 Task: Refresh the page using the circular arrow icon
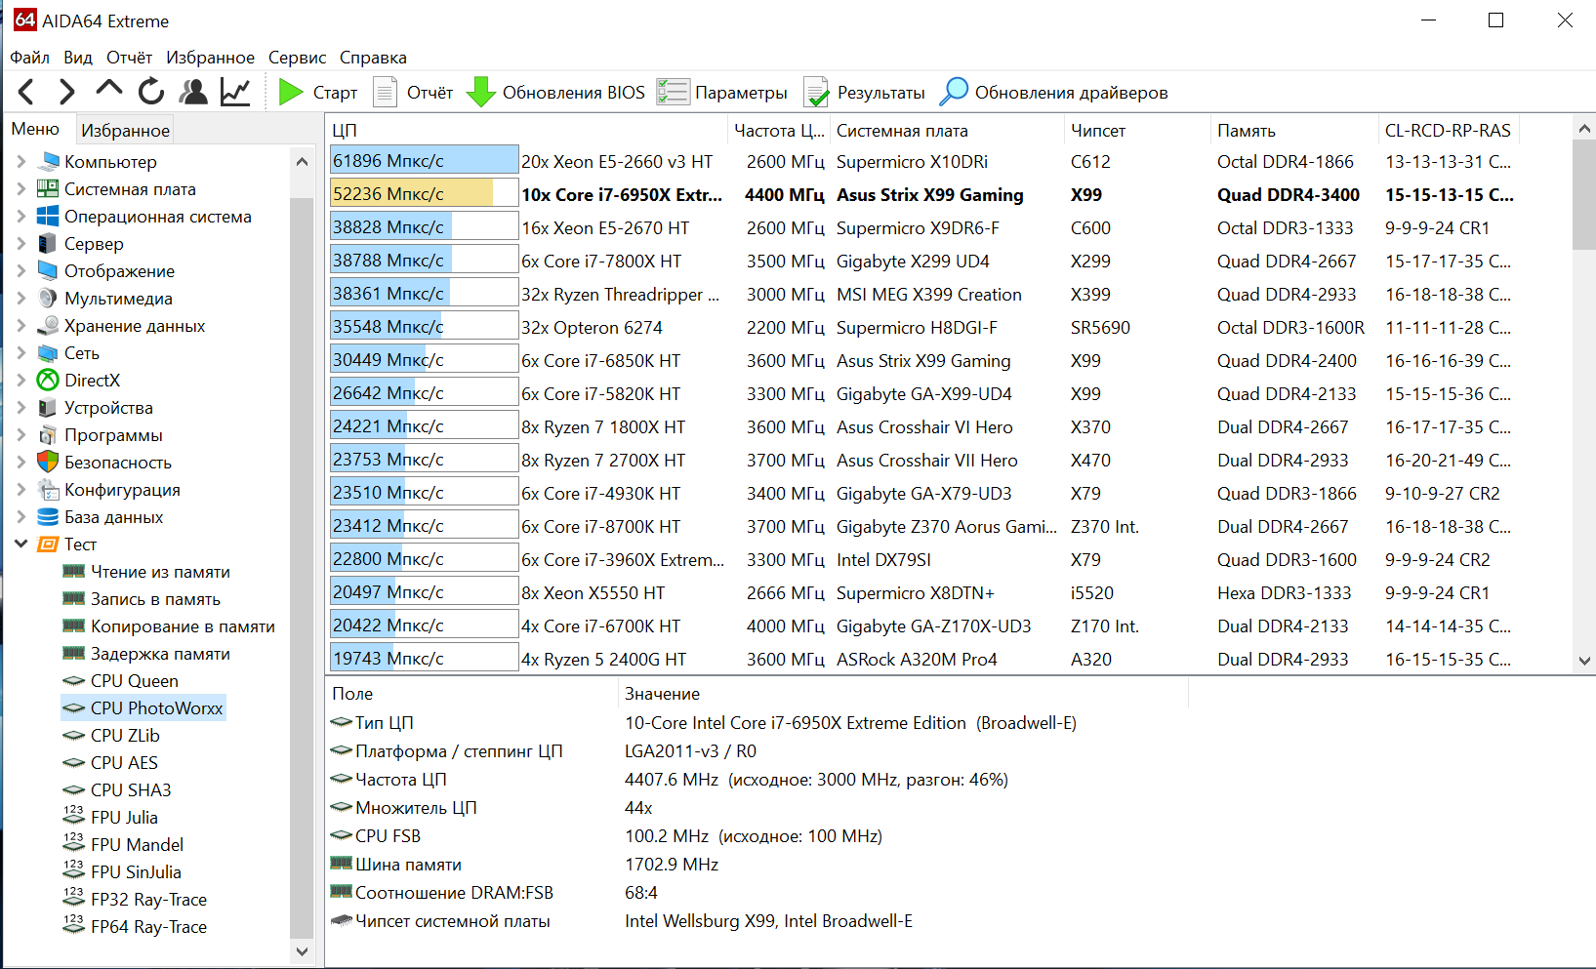tap(151, 93)
